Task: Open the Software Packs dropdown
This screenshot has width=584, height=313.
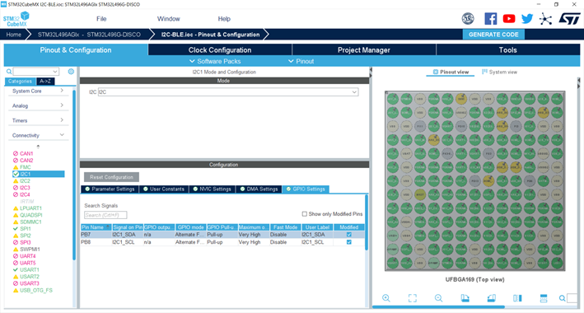Action: click(215, 61)
